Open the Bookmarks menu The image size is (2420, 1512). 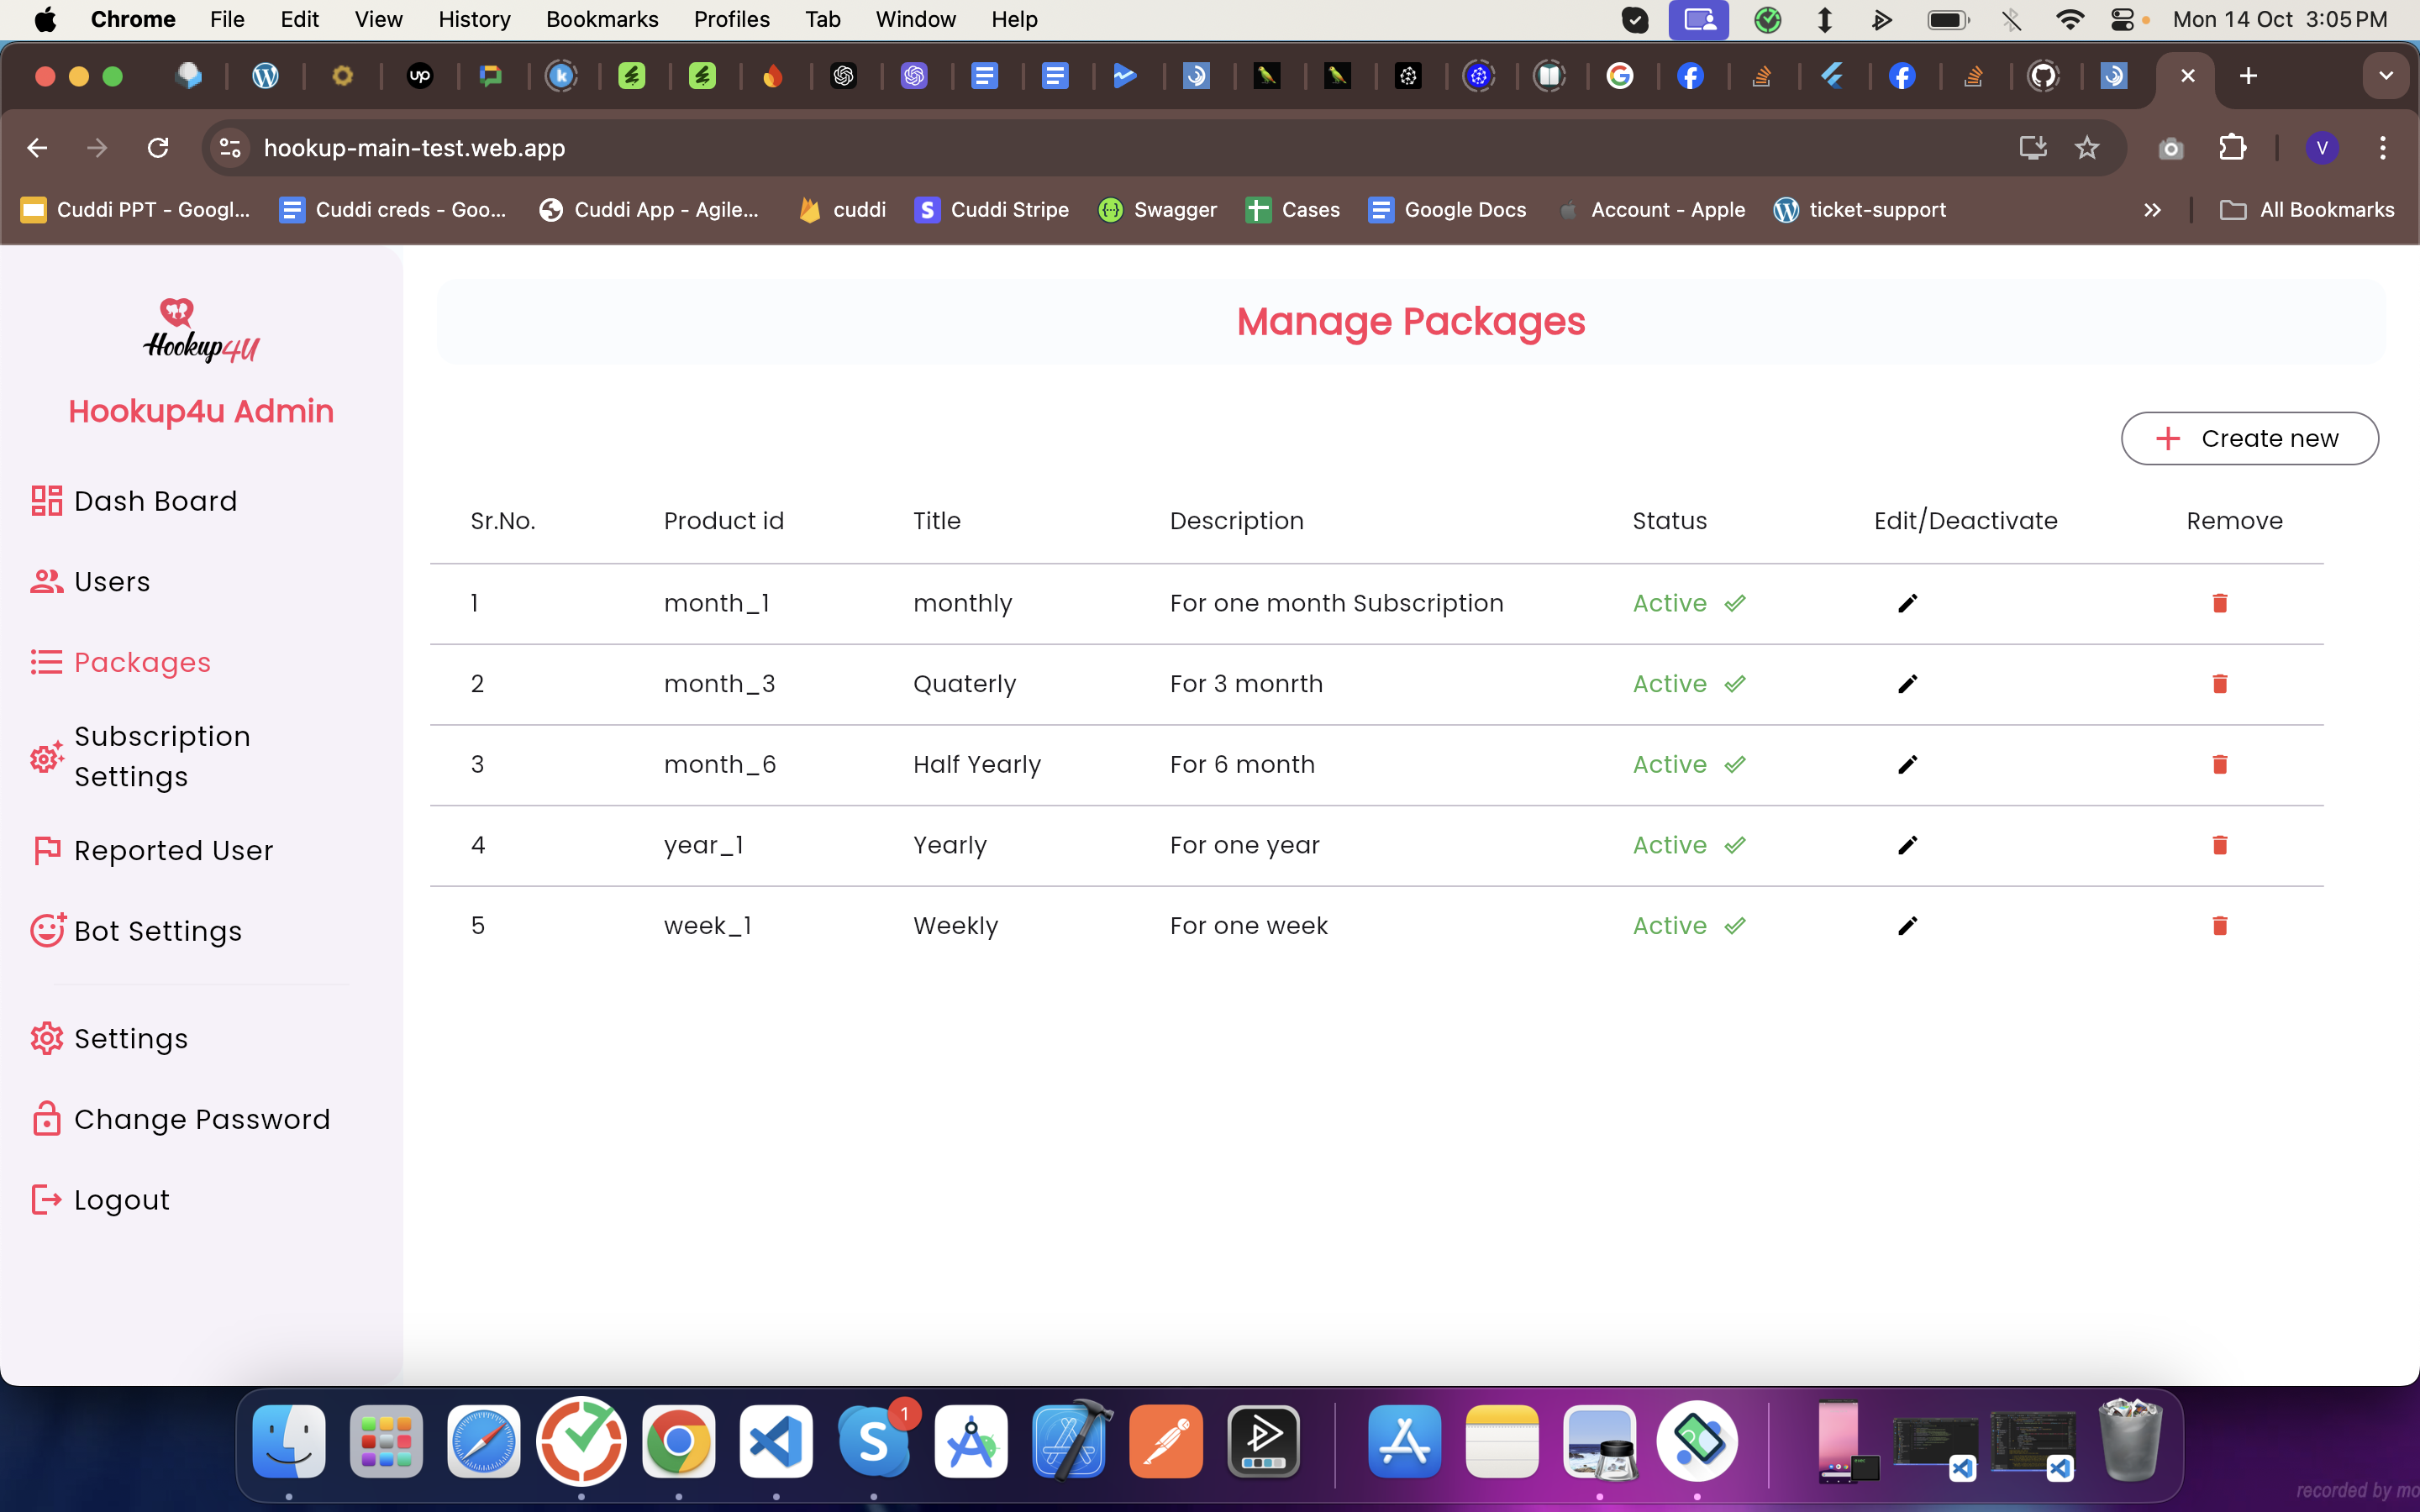coord(602,19)
